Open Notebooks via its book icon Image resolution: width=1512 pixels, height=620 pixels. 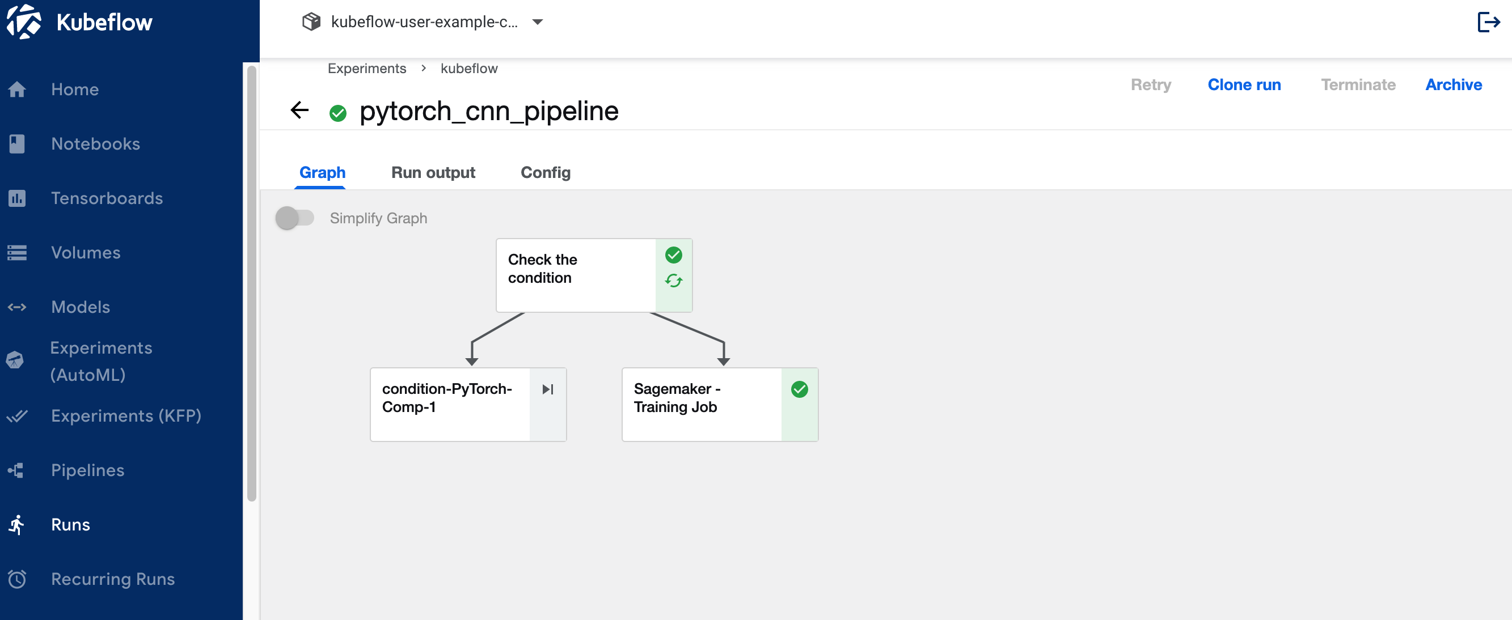[x=17, y=144]
